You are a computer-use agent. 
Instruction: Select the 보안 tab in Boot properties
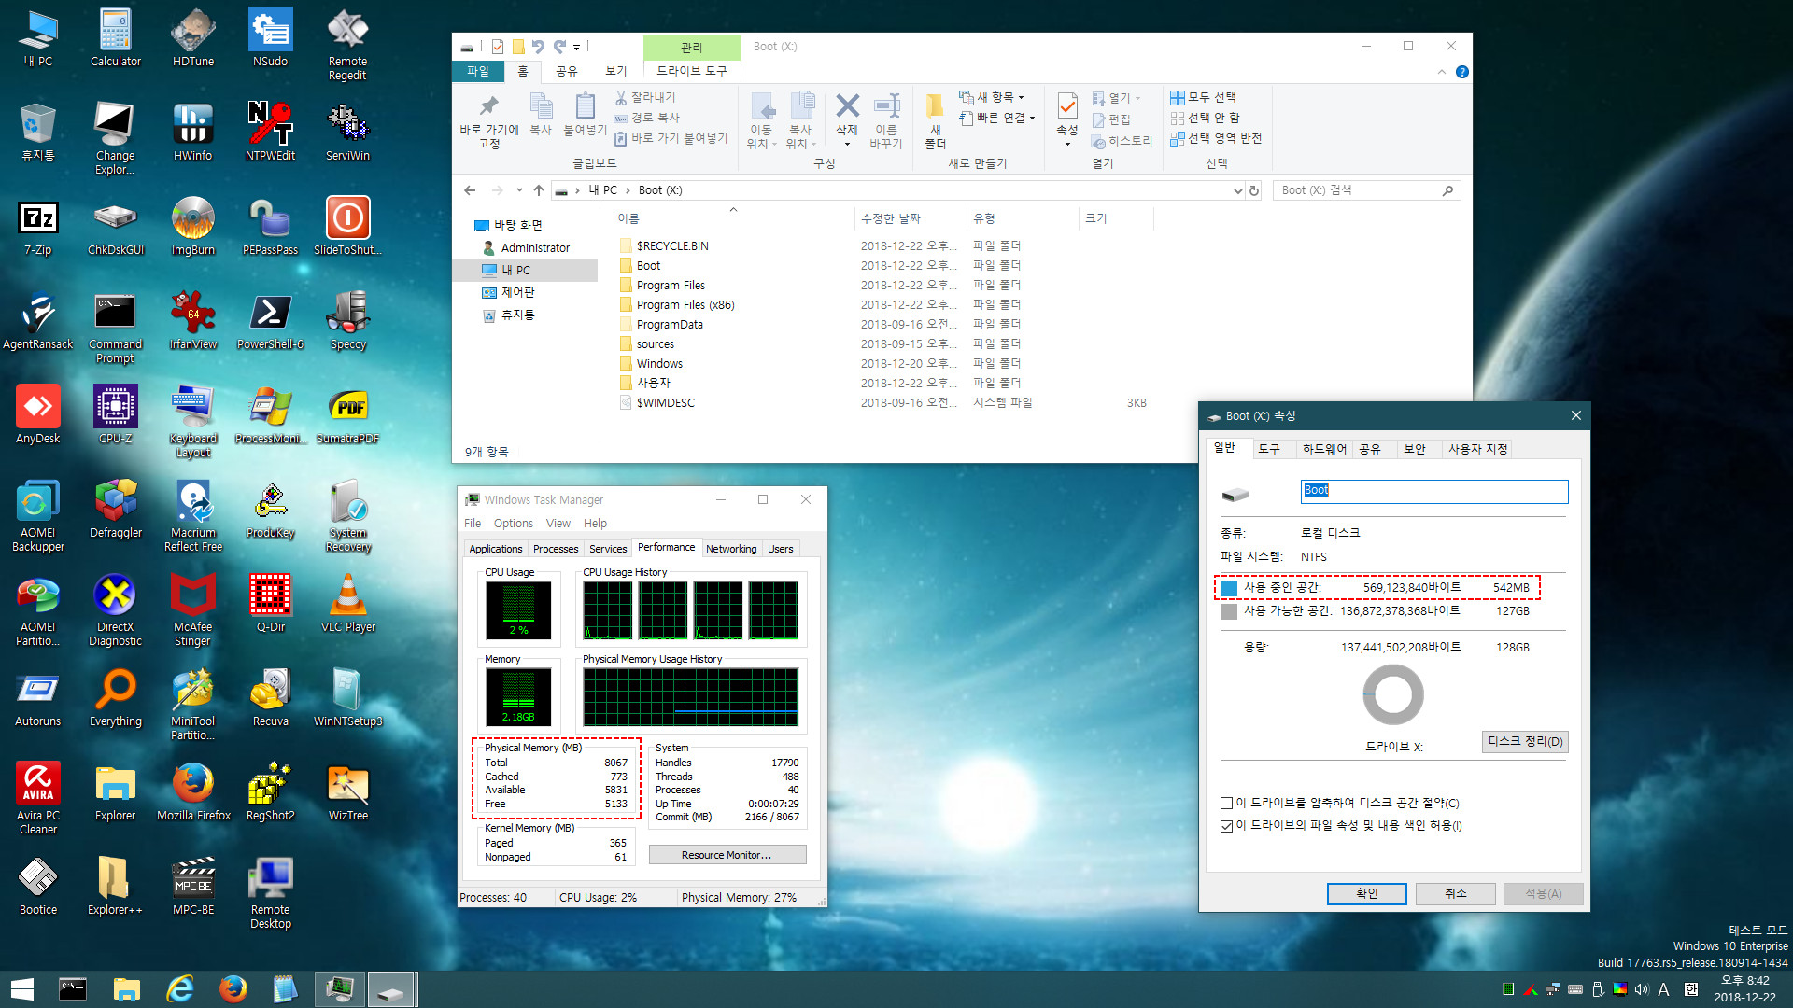pos(1414,448)
